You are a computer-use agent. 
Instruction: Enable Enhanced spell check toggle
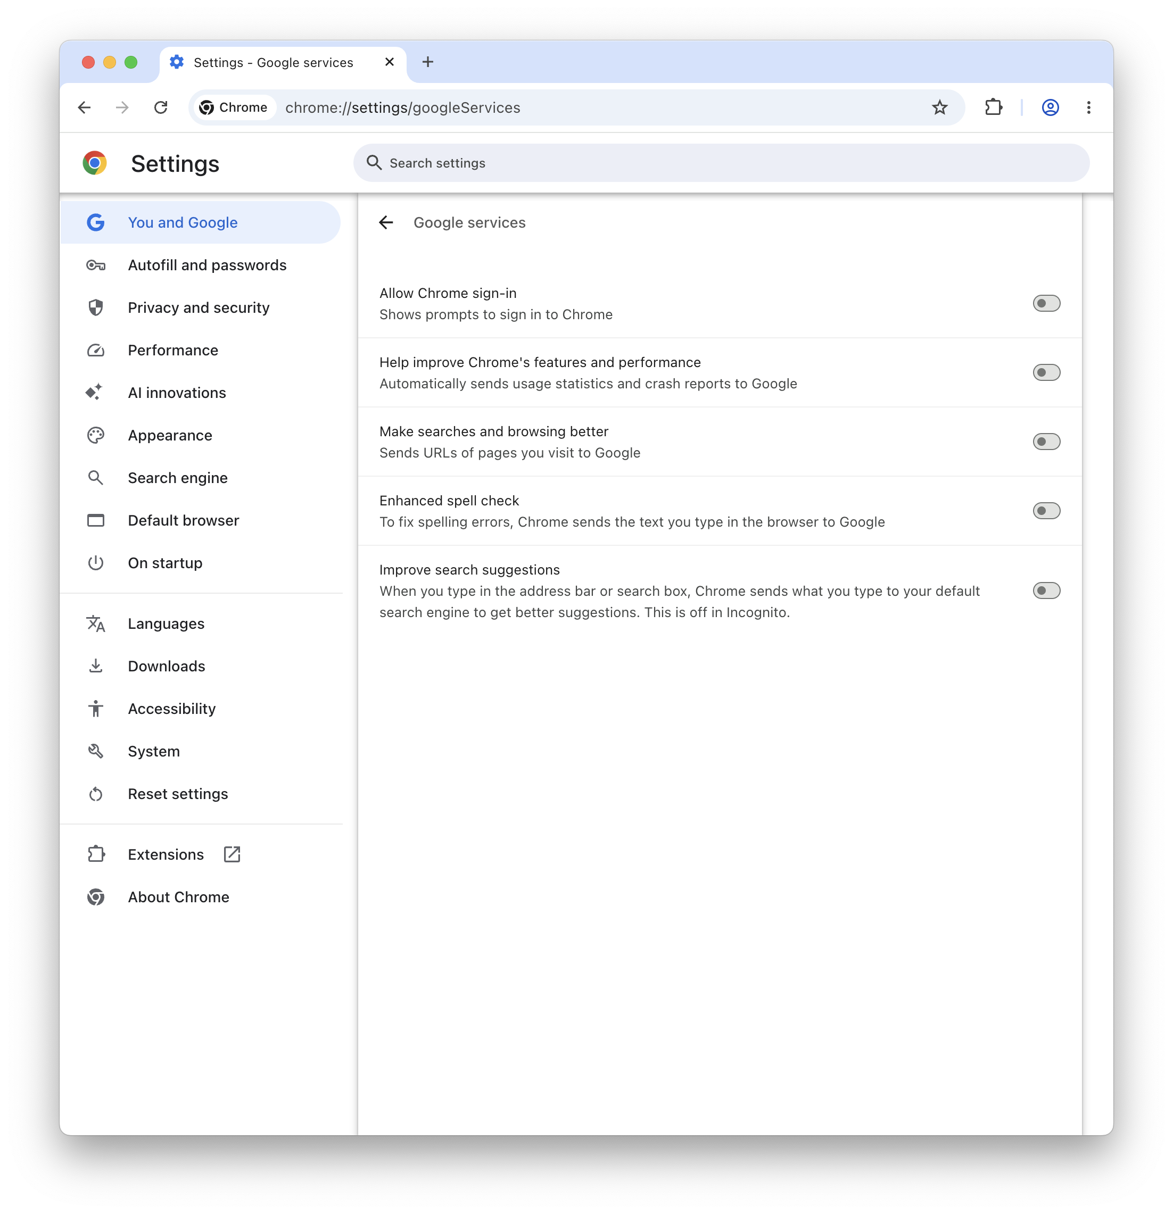tap(1046, 511)
